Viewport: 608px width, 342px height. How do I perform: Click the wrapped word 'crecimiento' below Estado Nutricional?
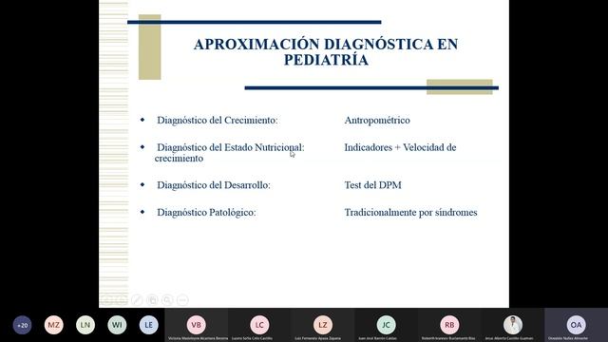[x=179, y=159]
